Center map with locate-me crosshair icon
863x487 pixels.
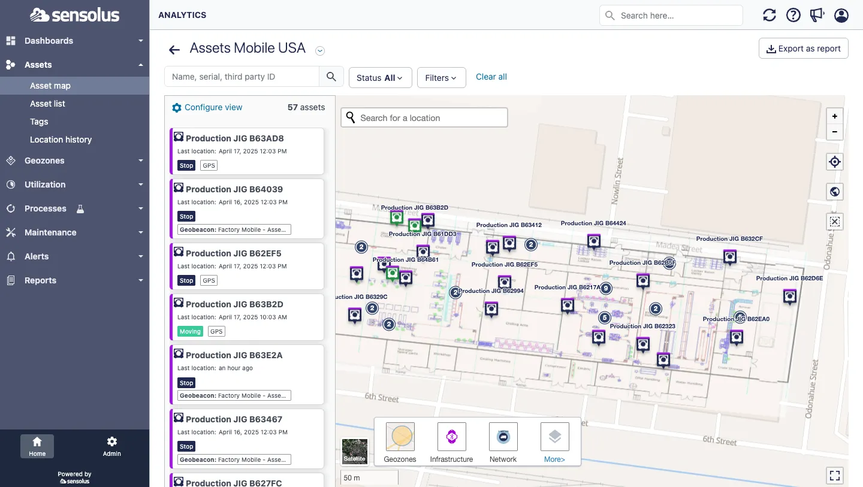835,162
